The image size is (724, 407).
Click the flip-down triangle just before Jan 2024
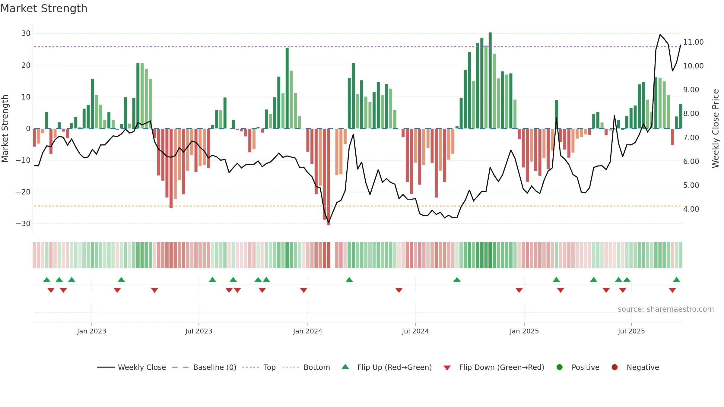tap(304, 290)
